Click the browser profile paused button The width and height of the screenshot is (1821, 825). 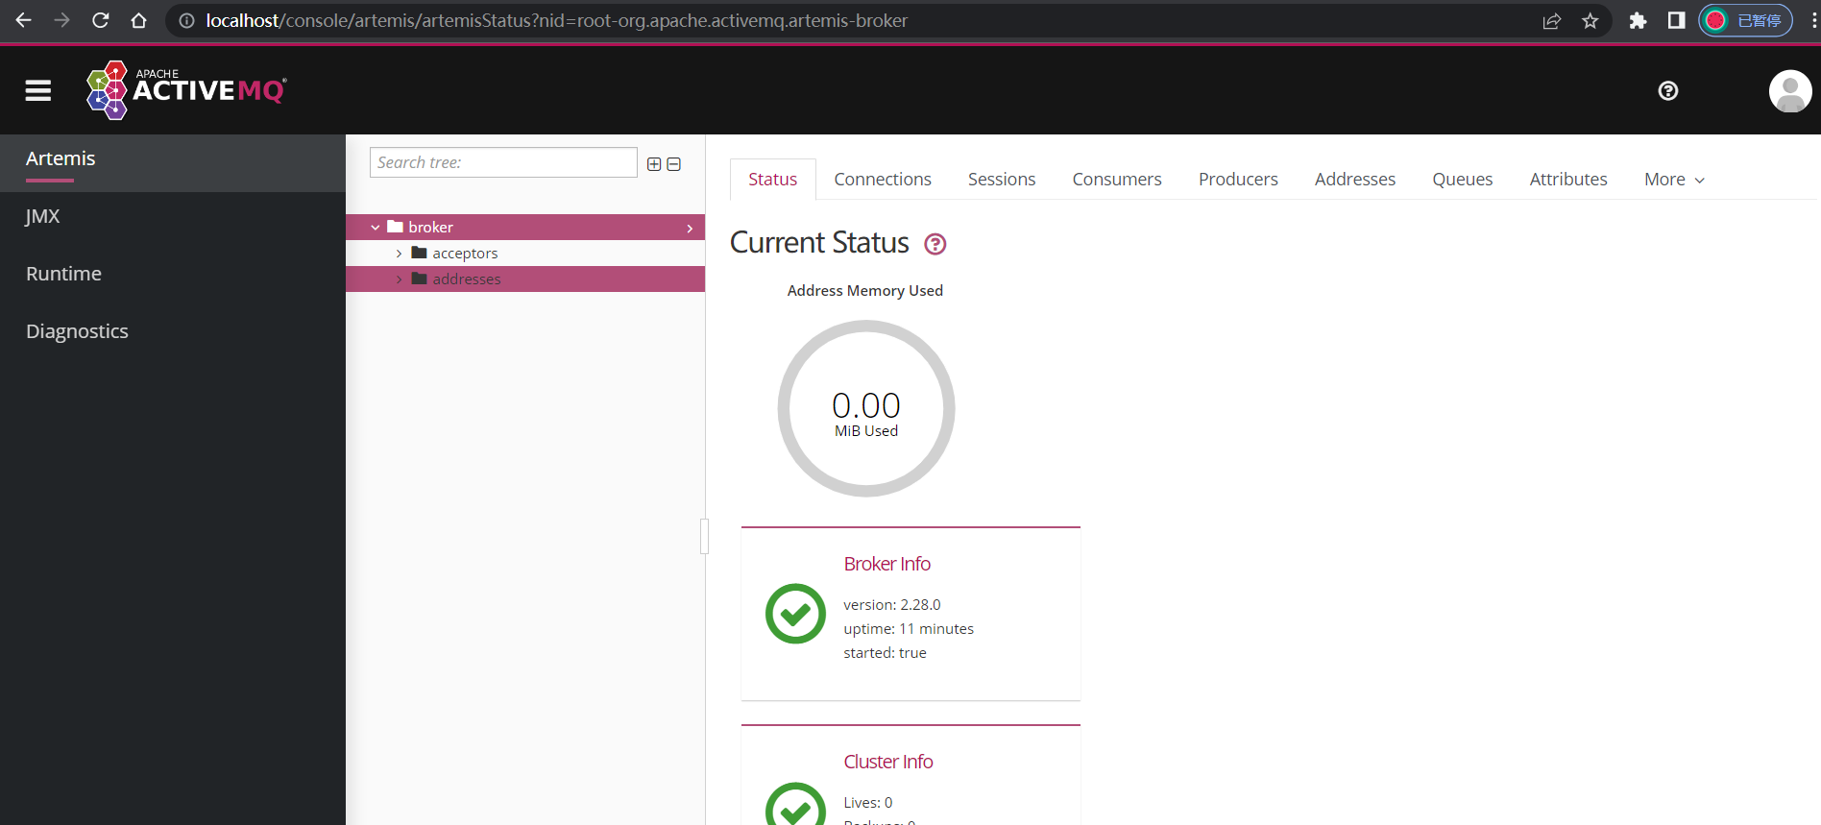1745,20
